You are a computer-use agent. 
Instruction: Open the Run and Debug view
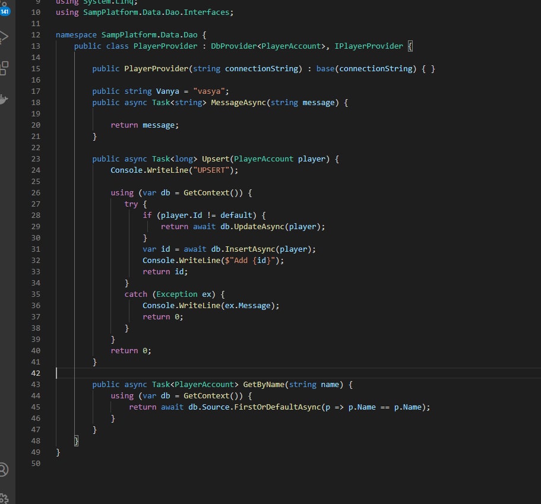pyautogui.click(x=4, y=37)
